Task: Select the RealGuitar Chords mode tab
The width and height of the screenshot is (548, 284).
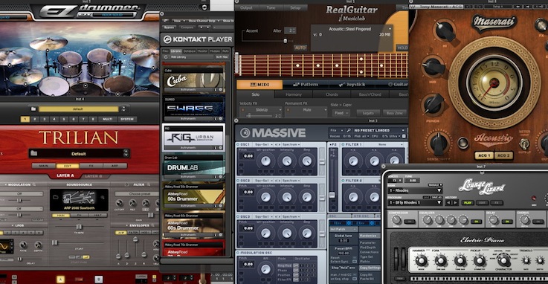Action: coord(332,94)
